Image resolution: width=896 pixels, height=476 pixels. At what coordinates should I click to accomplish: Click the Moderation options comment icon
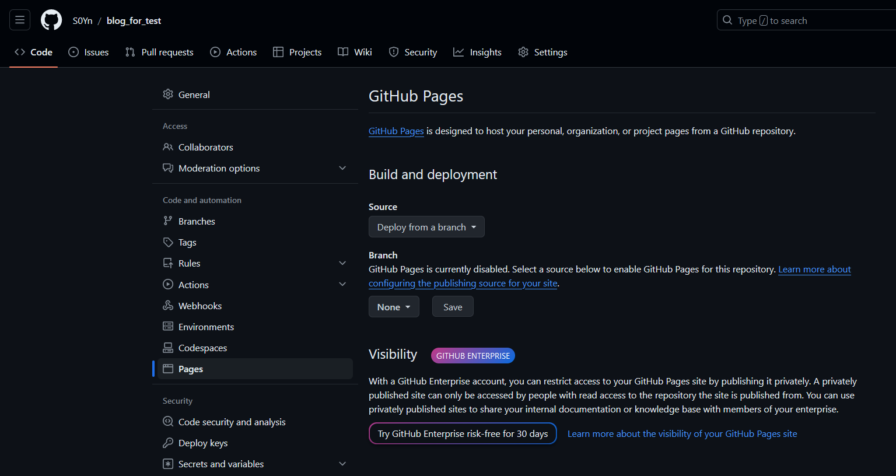pyautogui.click(x=168, y=168)
